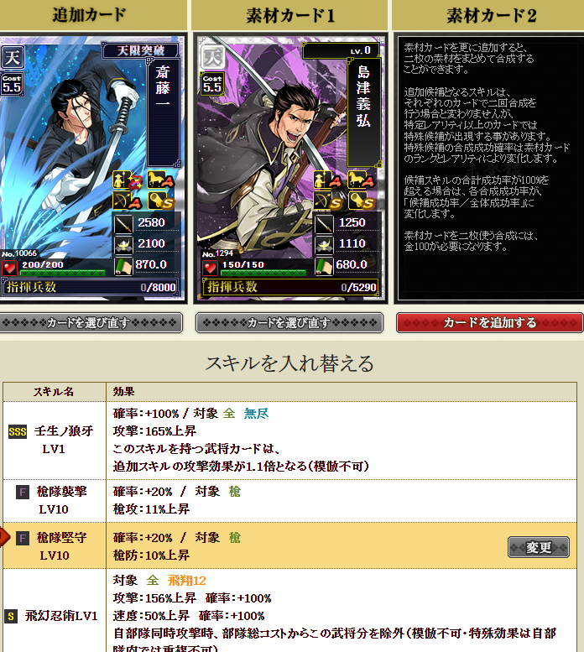Click the sword attack icon beside 1250
The image size is (584, 652).
[x=324, y=223]
